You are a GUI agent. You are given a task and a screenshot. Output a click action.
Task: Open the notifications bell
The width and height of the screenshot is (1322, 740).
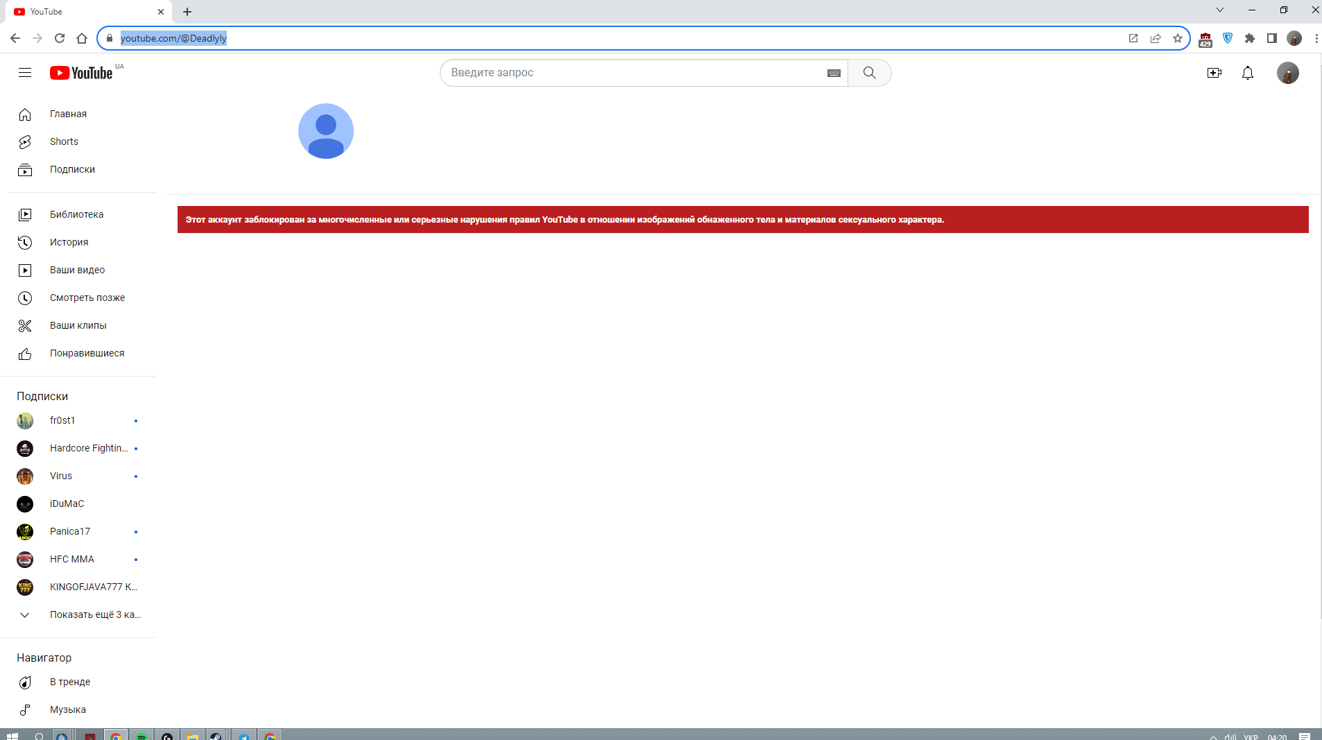(1247, 73)
